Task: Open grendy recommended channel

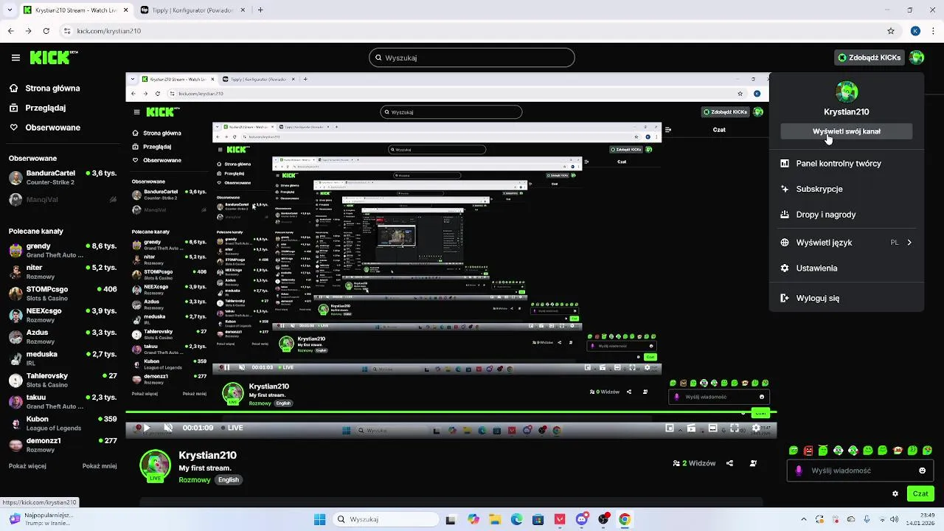Action: (x=63, y=251)
